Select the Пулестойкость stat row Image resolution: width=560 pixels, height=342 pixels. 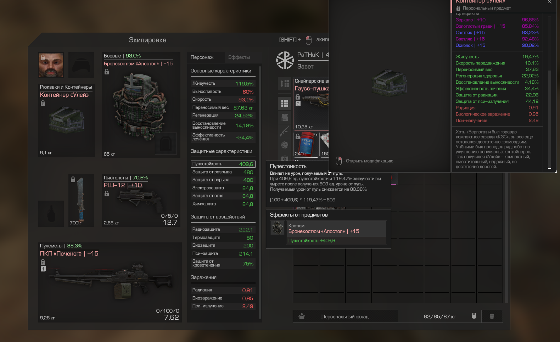click(x=223, y=164)
